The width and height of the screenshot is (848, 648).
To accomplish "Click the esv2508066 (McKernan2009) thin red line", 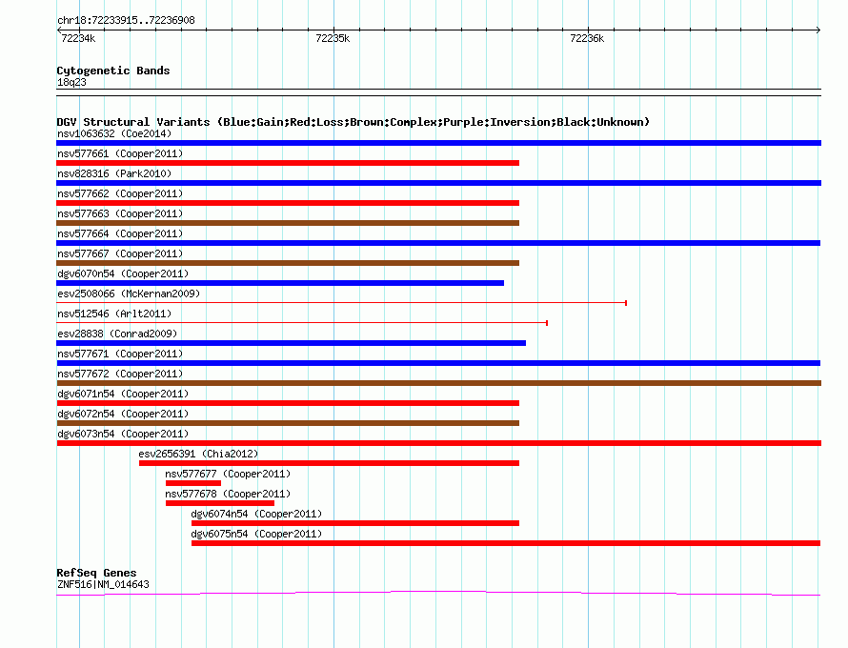I will (341, 303).
